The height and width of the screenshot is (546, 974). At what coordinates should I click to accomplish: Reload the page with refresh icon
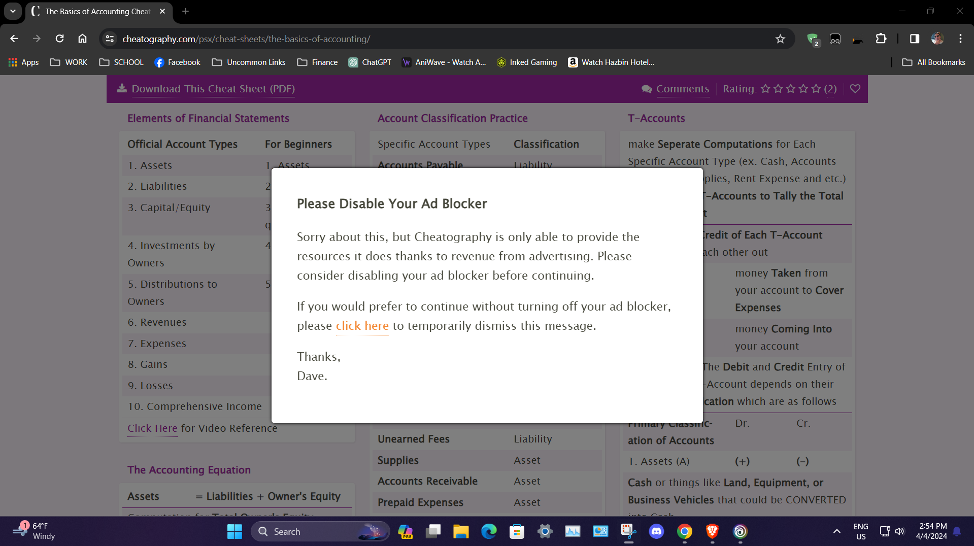pyautogui.click(x=59, y=39)
